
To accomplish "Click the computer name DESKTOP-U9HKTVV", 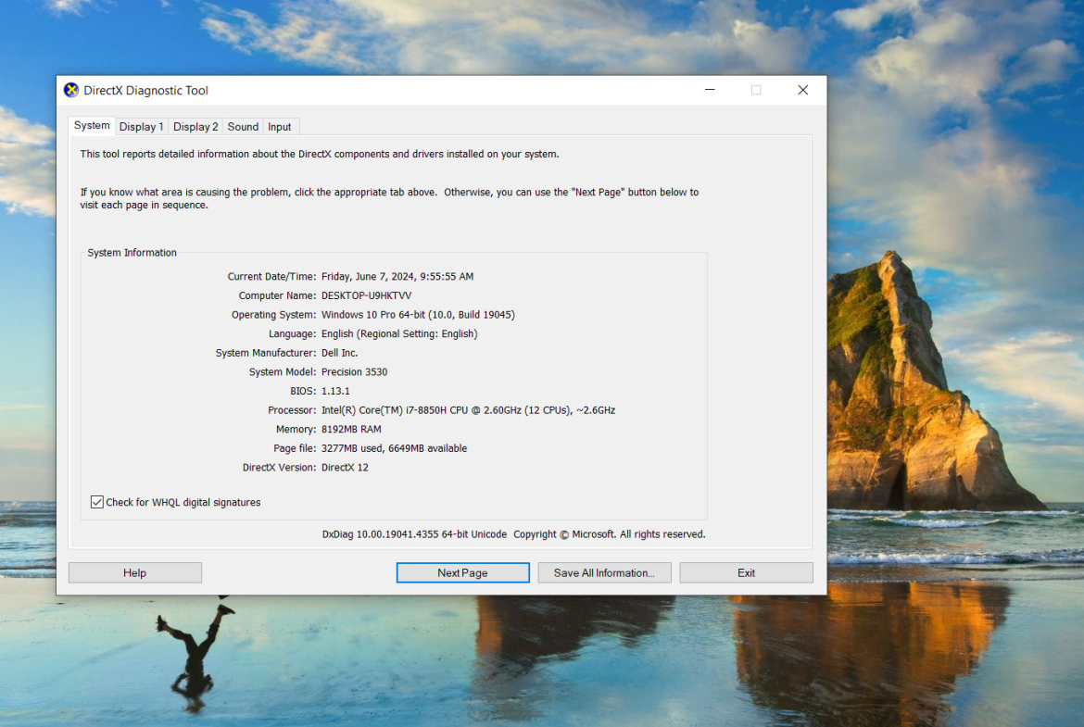I will (366, 295).
